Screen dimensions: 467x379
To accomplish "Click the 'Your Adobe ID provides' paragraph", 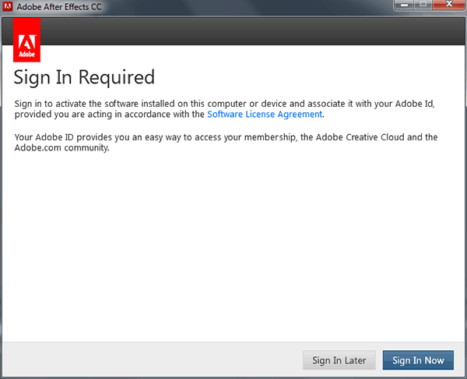I will tap(226, 143).
